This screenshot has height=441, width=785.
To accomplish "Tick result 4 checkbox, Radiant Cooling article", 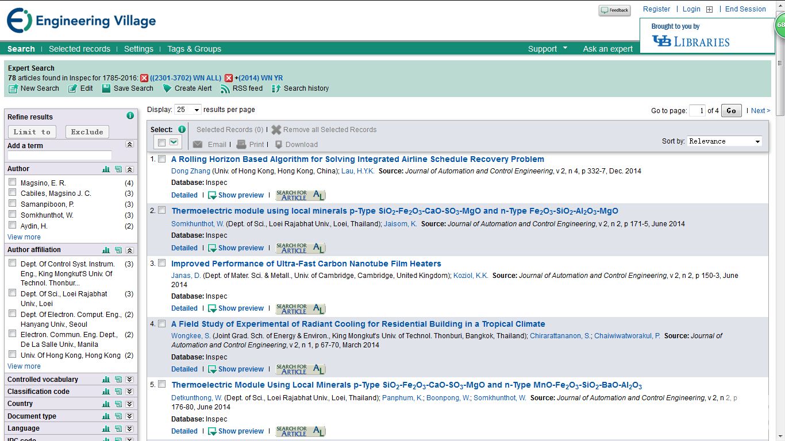I will pos(162,323).
